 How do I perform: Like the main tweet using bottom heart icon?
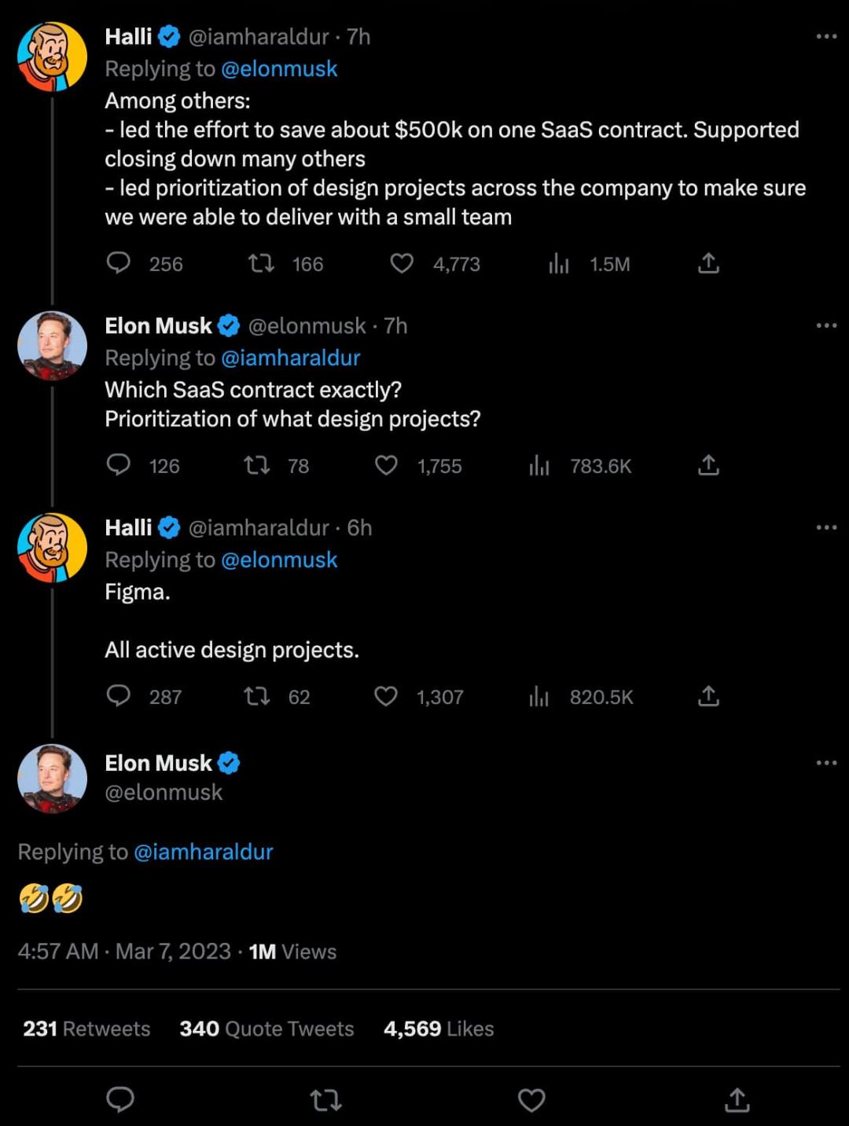(x=531, y=1100)
